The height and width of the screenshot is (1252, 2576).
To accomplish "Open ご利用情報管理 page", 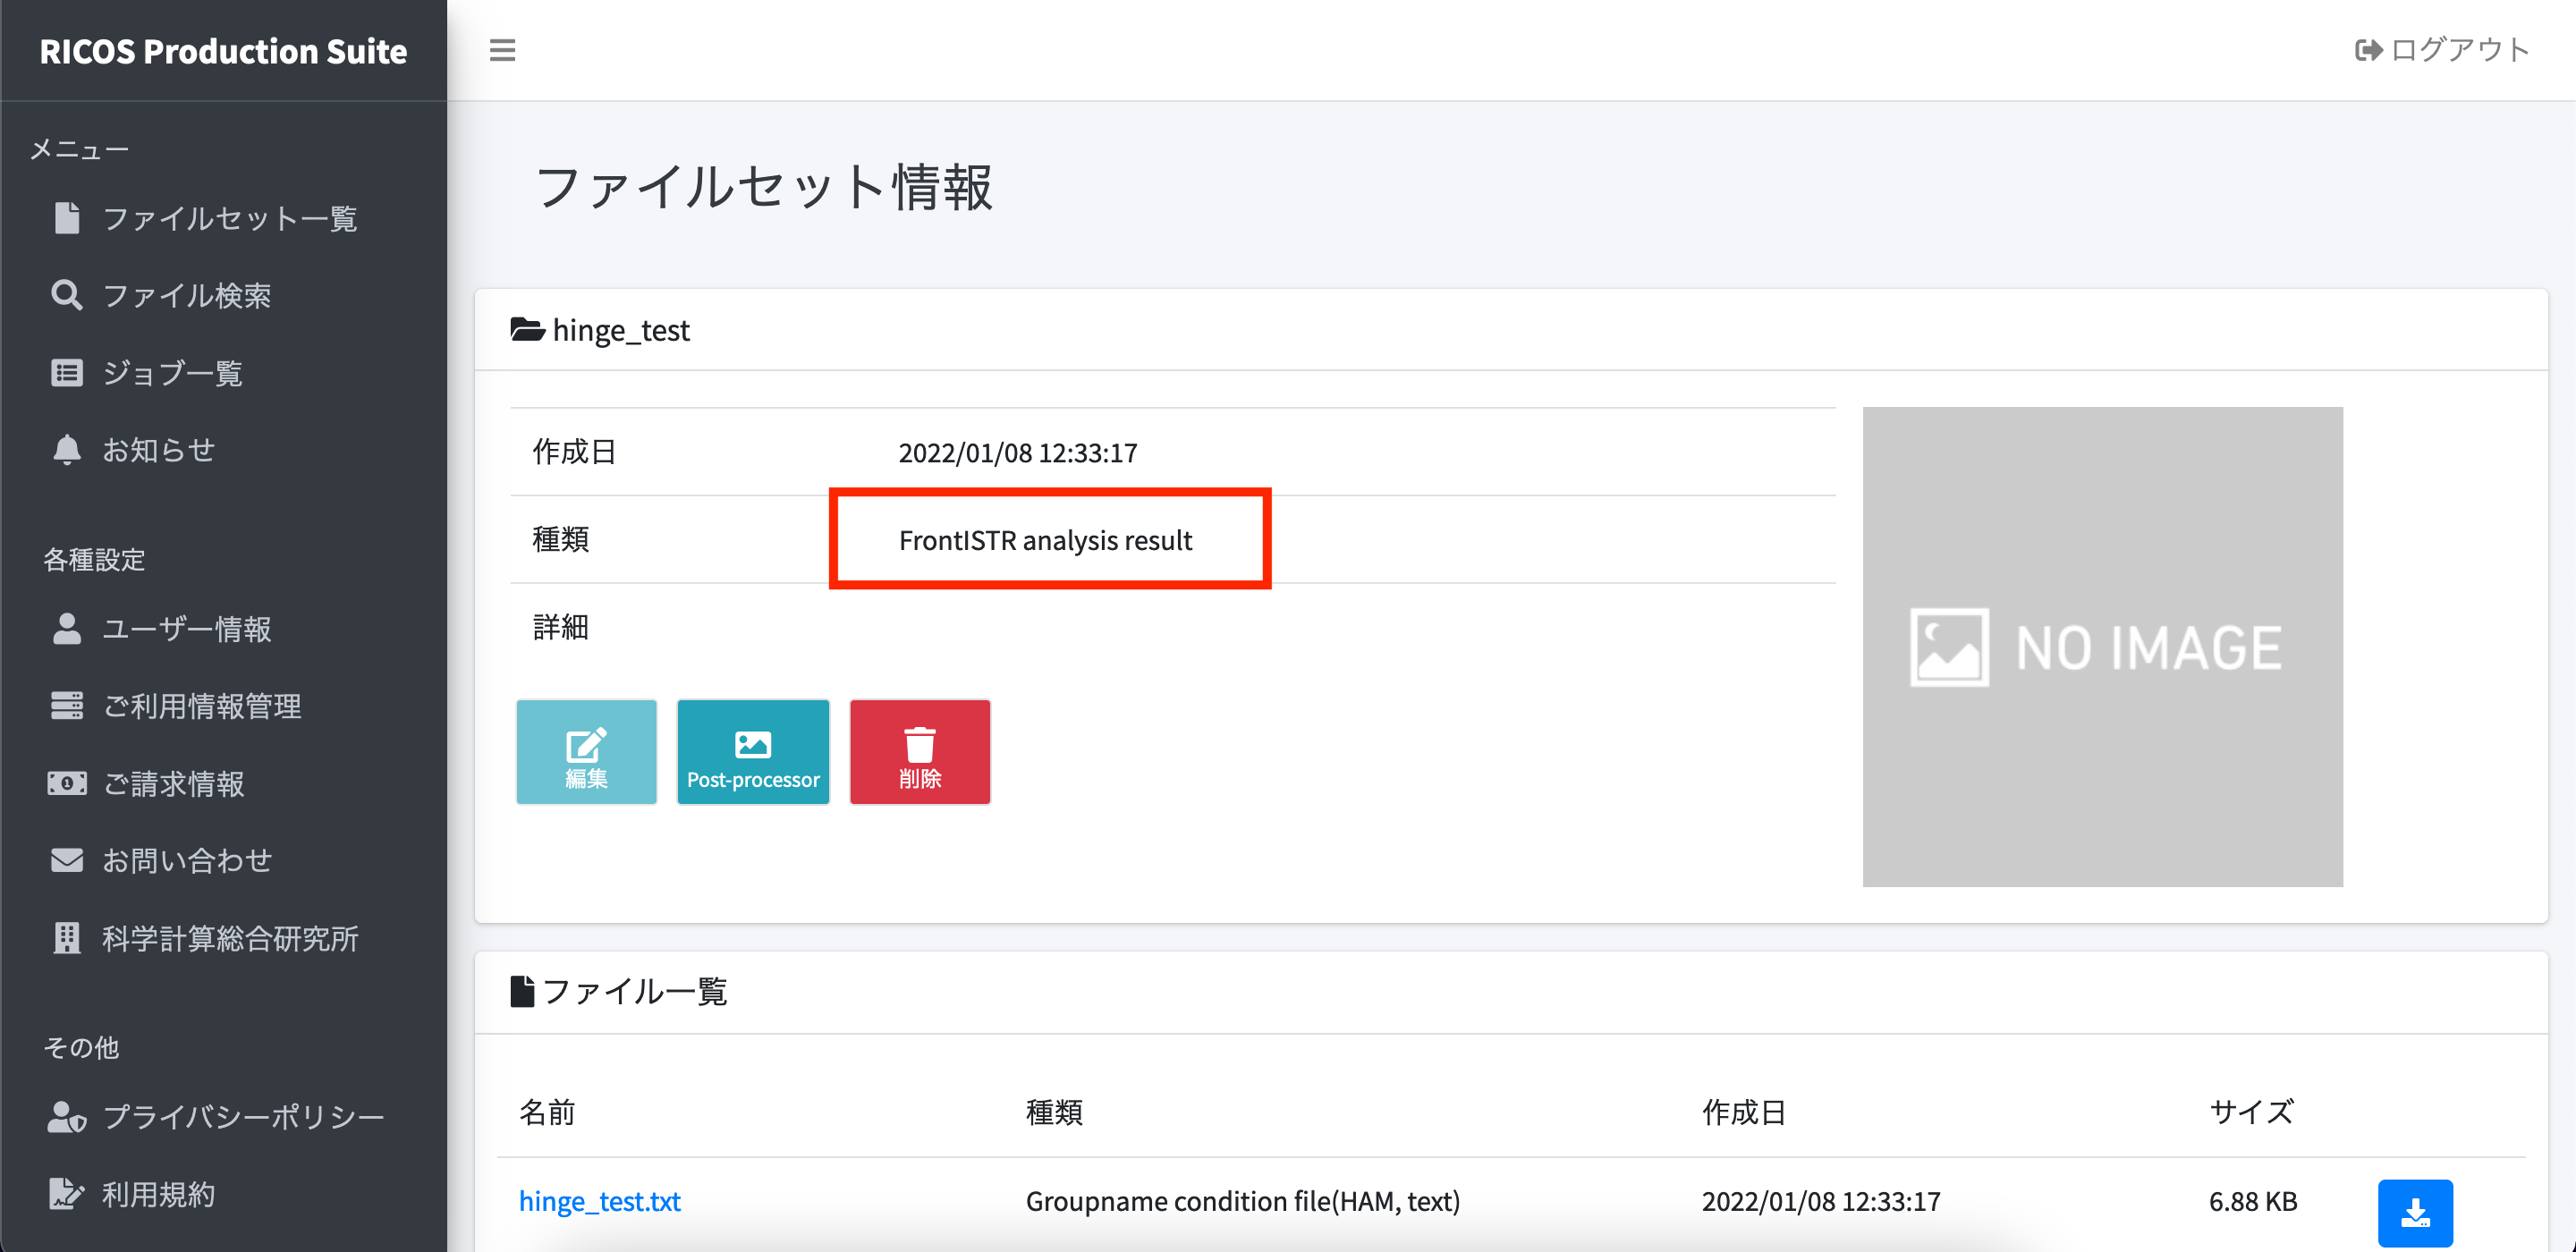I will pyautogui.click(x=201, y=706).
